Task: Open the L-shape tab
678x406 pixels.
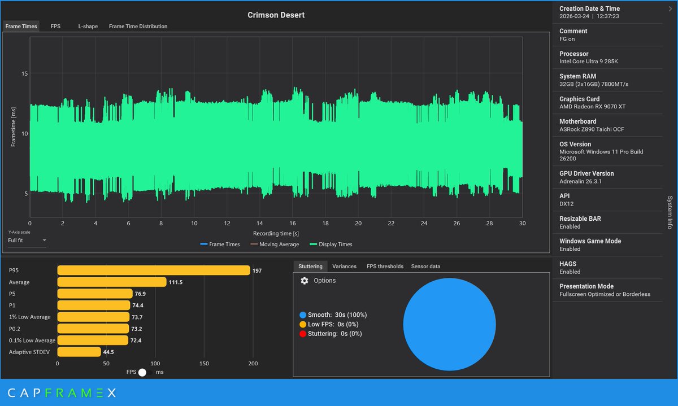Action: pos(88,26)
